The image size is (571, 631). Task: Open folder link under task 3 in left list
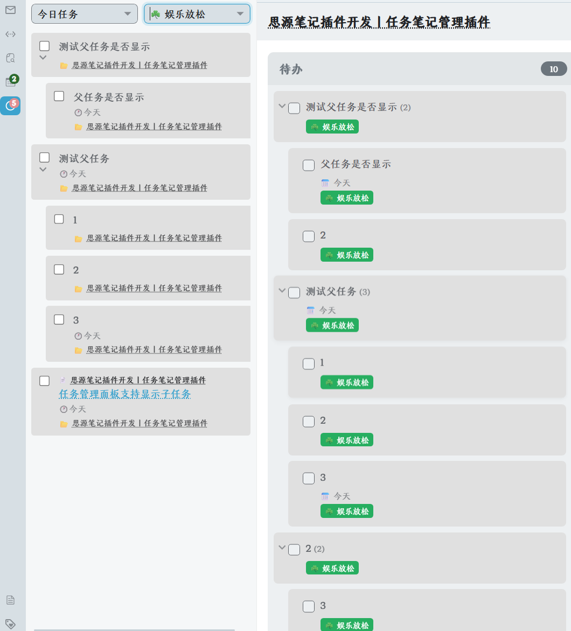pos(154,350)
